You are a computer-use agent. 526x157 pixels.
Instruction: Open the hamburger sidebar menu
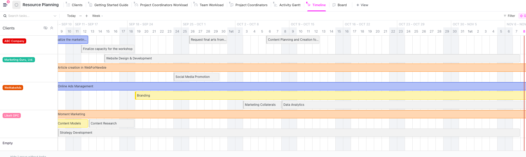pos(5,5)
